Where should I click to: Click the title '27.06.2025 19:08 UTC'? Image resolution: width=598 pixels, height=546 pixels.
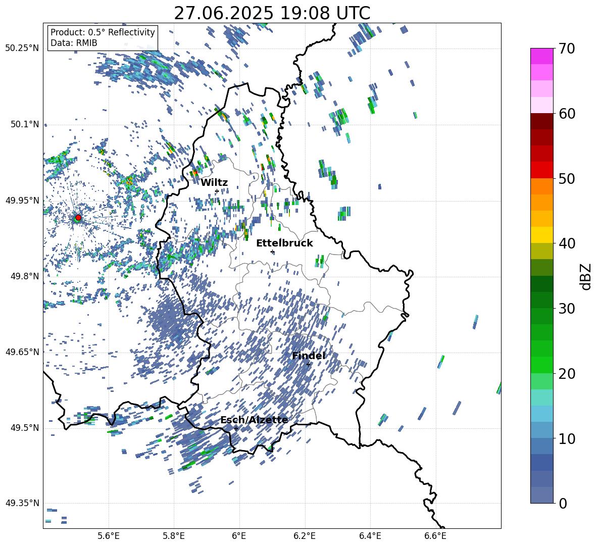point(272,13)
